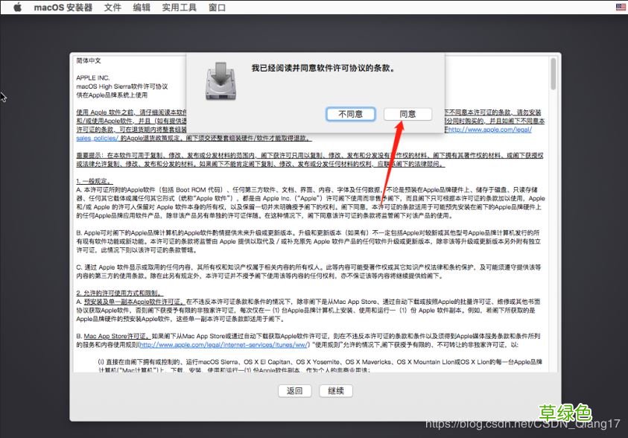The width and height of the screenshot is (628, 438).
Task: Click the 重要提示 paragraph beginning
Action: (91, 155)
